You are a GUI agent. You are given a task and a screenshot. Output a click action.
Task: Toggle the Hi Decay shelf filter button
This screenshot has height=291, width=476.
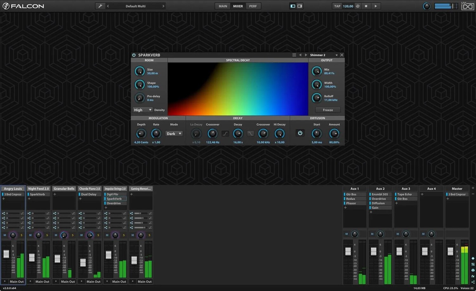[250, 133]
